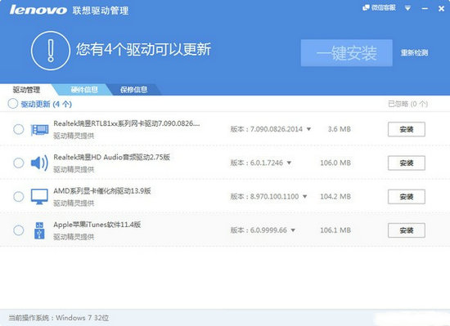This screenshot has width=450, height=326.
Task: Click the speaker icon for Realtek HD Audio
Action: point(39,163)
